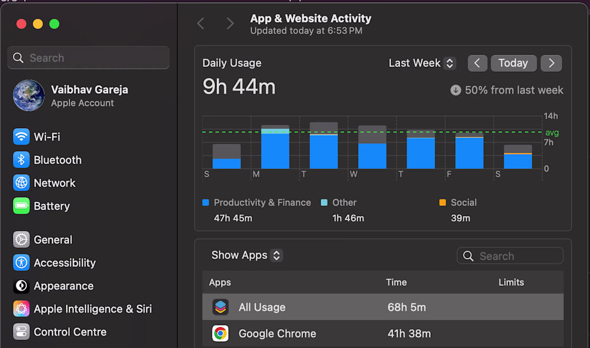Navigate back using the toolbar chevron

pyautogui.click(x=201, y=24)
